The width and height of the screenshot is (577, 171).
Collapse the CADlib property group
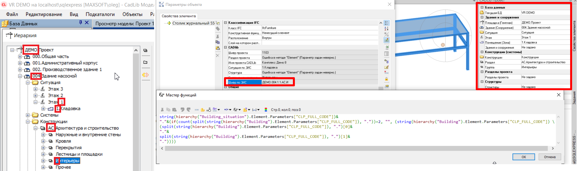[225, 48]
